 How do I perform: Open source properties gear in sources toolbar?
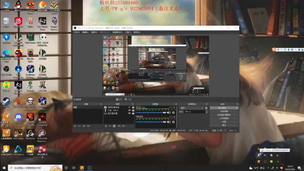[x=114, y=126]
